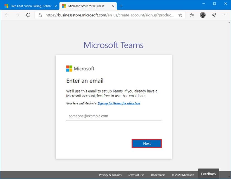Open Sign up for Teams for education
The image size is (231, 179).
pos(119,103)
